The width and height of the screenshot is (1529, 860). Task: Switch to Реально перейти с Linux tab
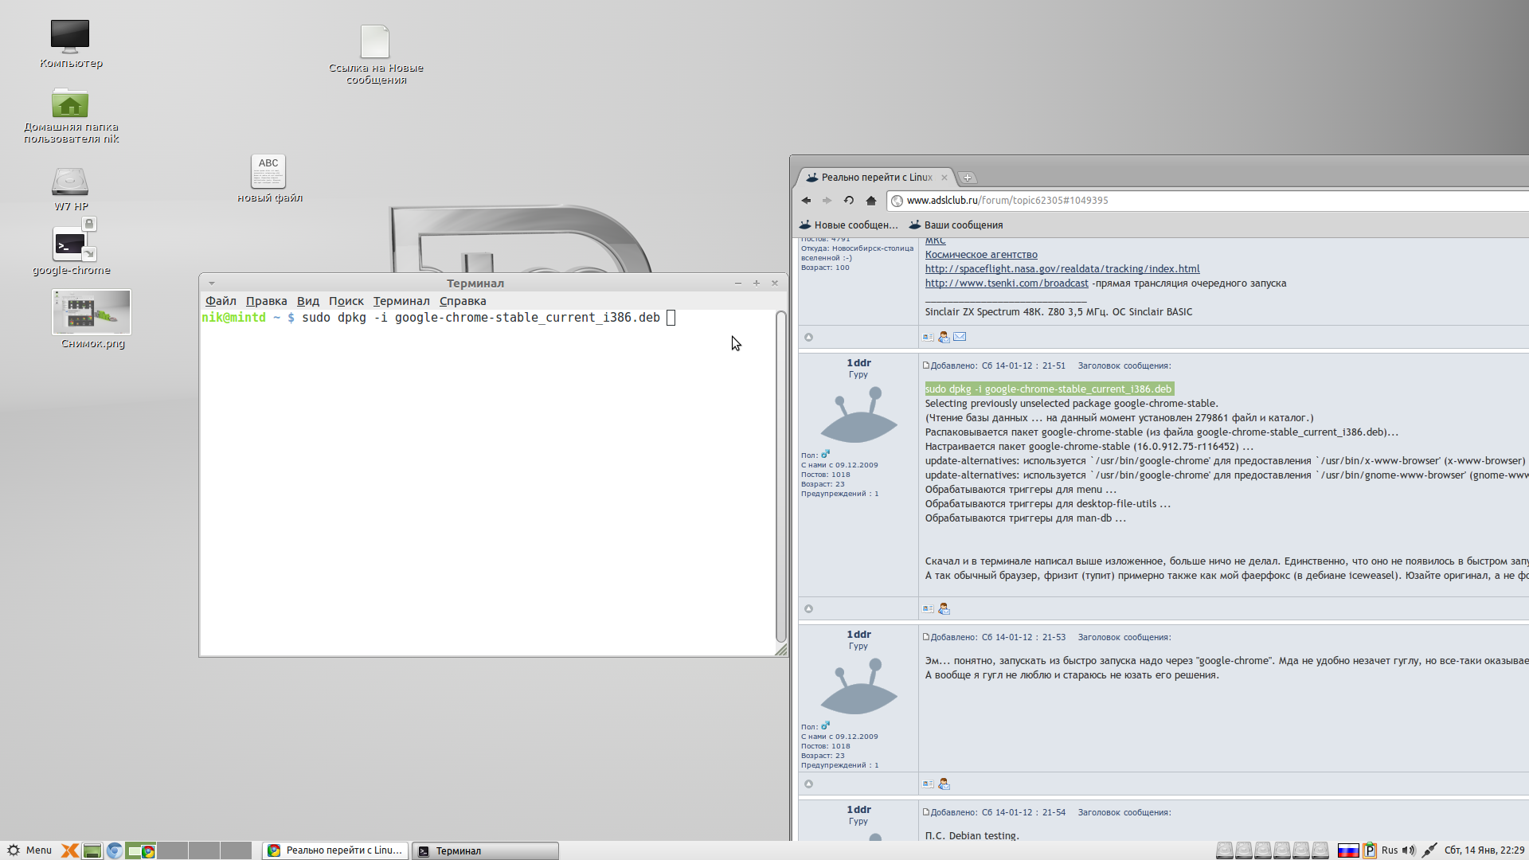coord(876,178)
